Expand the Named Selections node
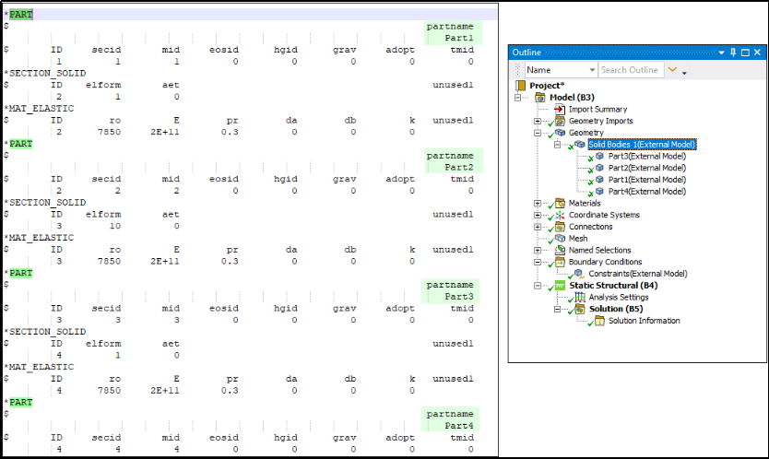This screenshot has width=769, height=459. pos(538,251)
